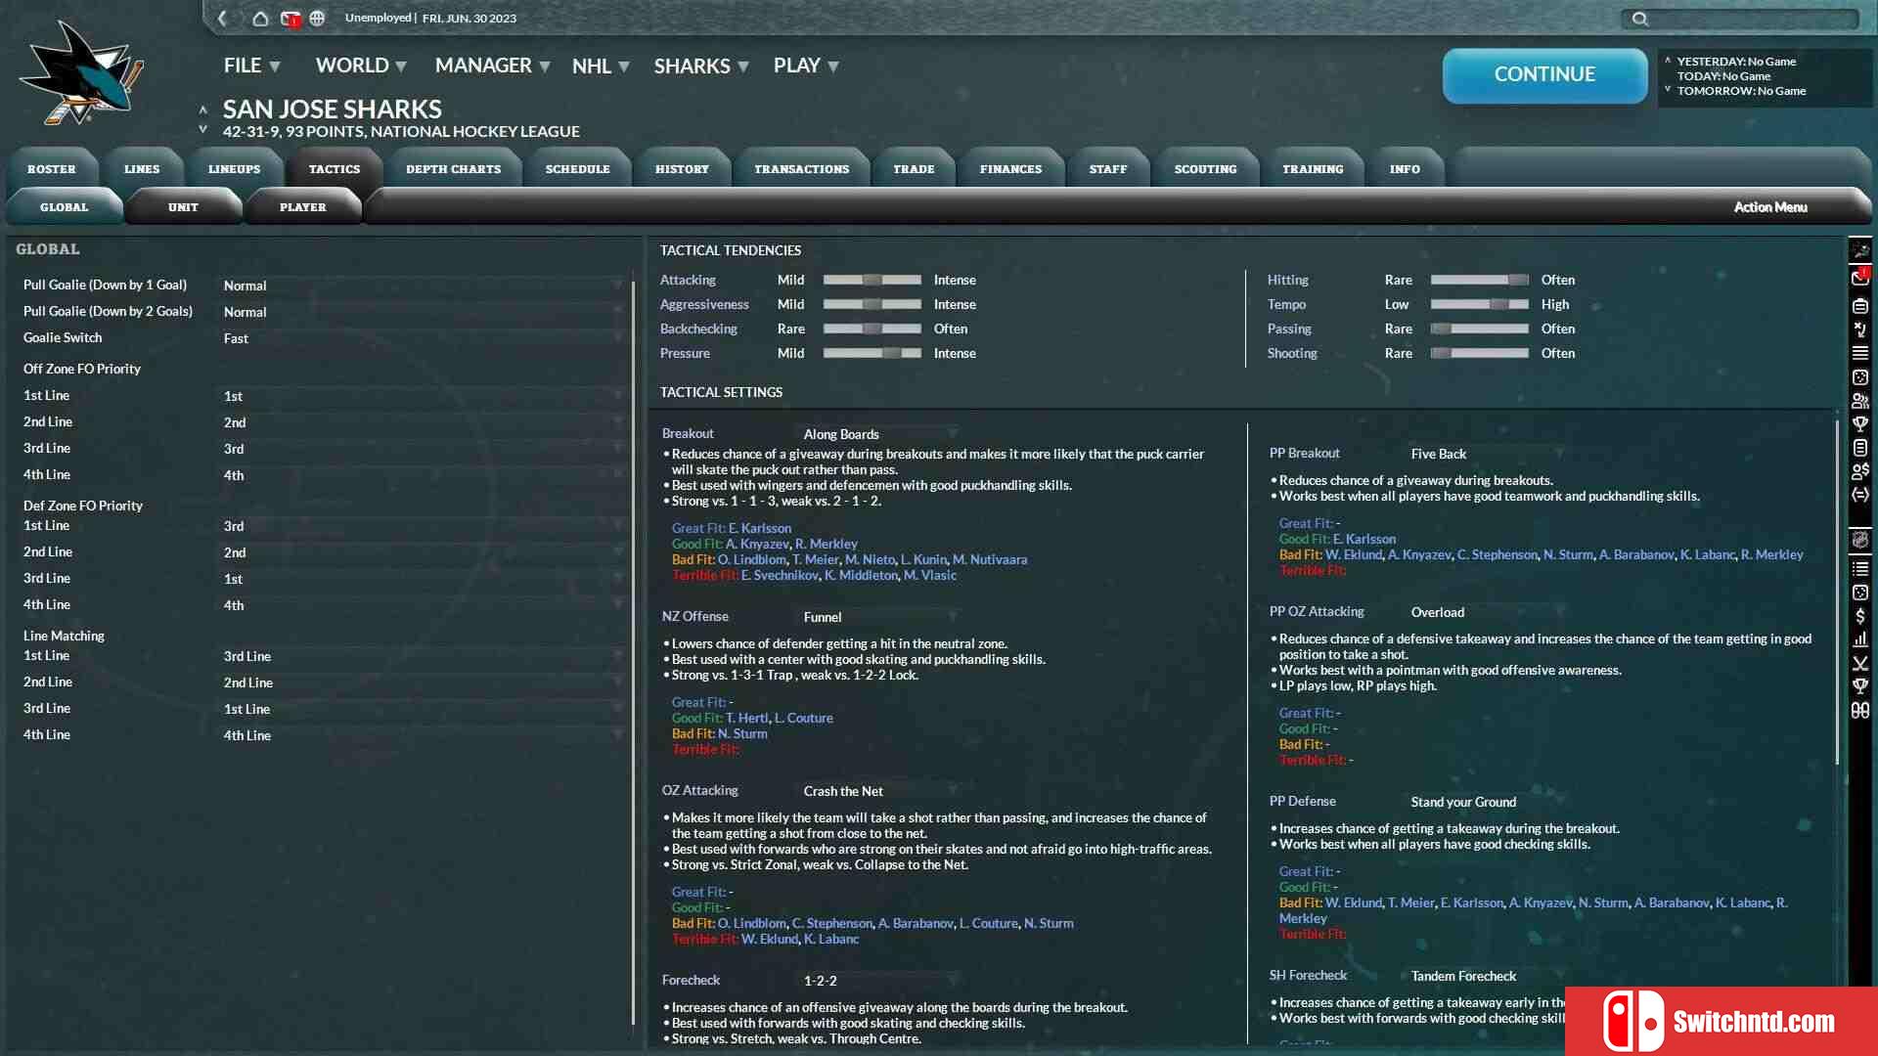Click the Roster tab
Screen dimensions: 1878x1056
pyautogui.click(x=50, y=167)
